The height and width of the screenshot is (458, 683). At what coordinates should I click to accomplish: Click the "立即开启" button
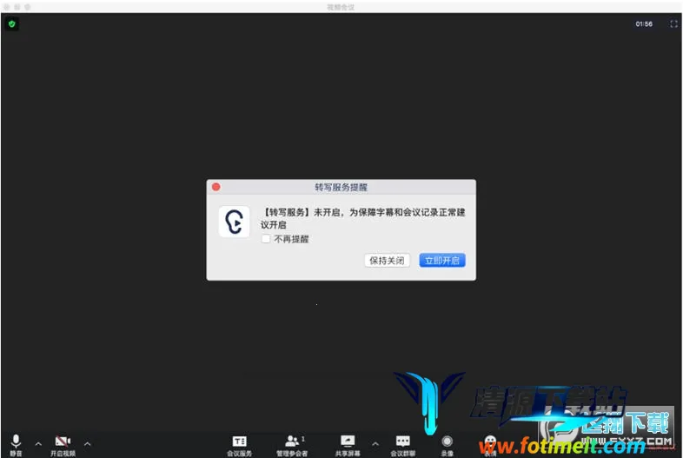(x=442, y=260)
